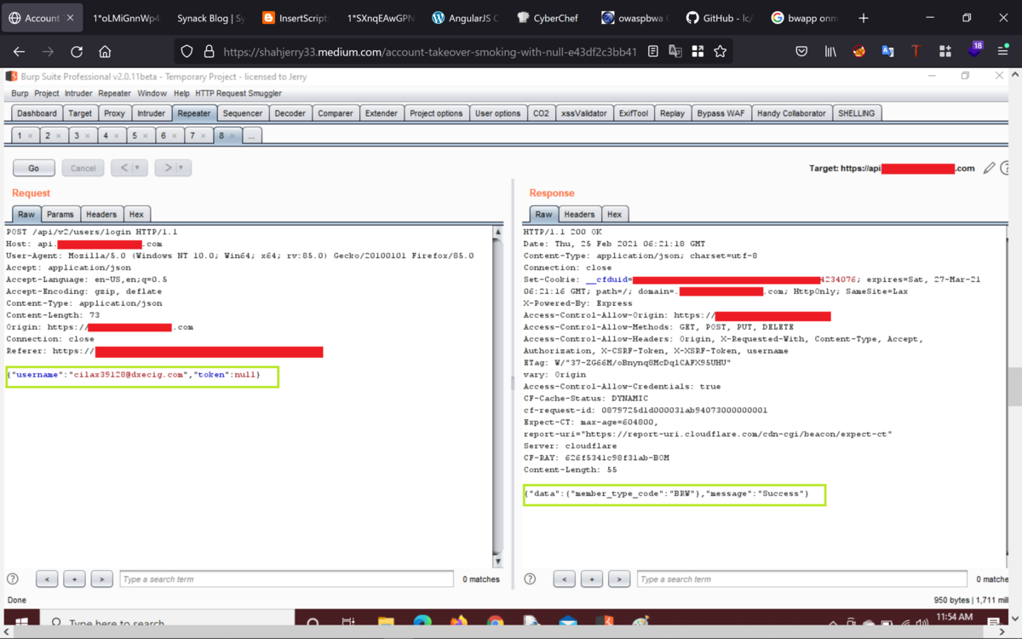Viewport: 1022px width, 639px height.
Task: Switch to Dashboard tab
Action: coord(37,113)
